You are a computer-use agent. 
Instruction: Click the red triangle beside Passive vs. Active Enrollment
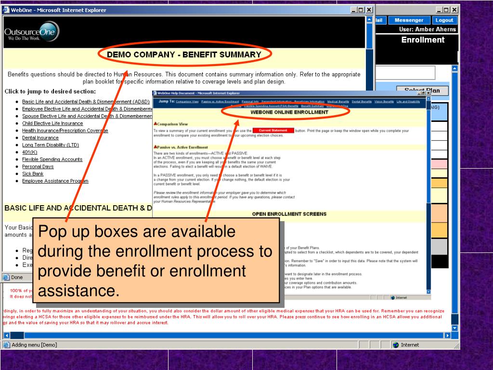156,146
